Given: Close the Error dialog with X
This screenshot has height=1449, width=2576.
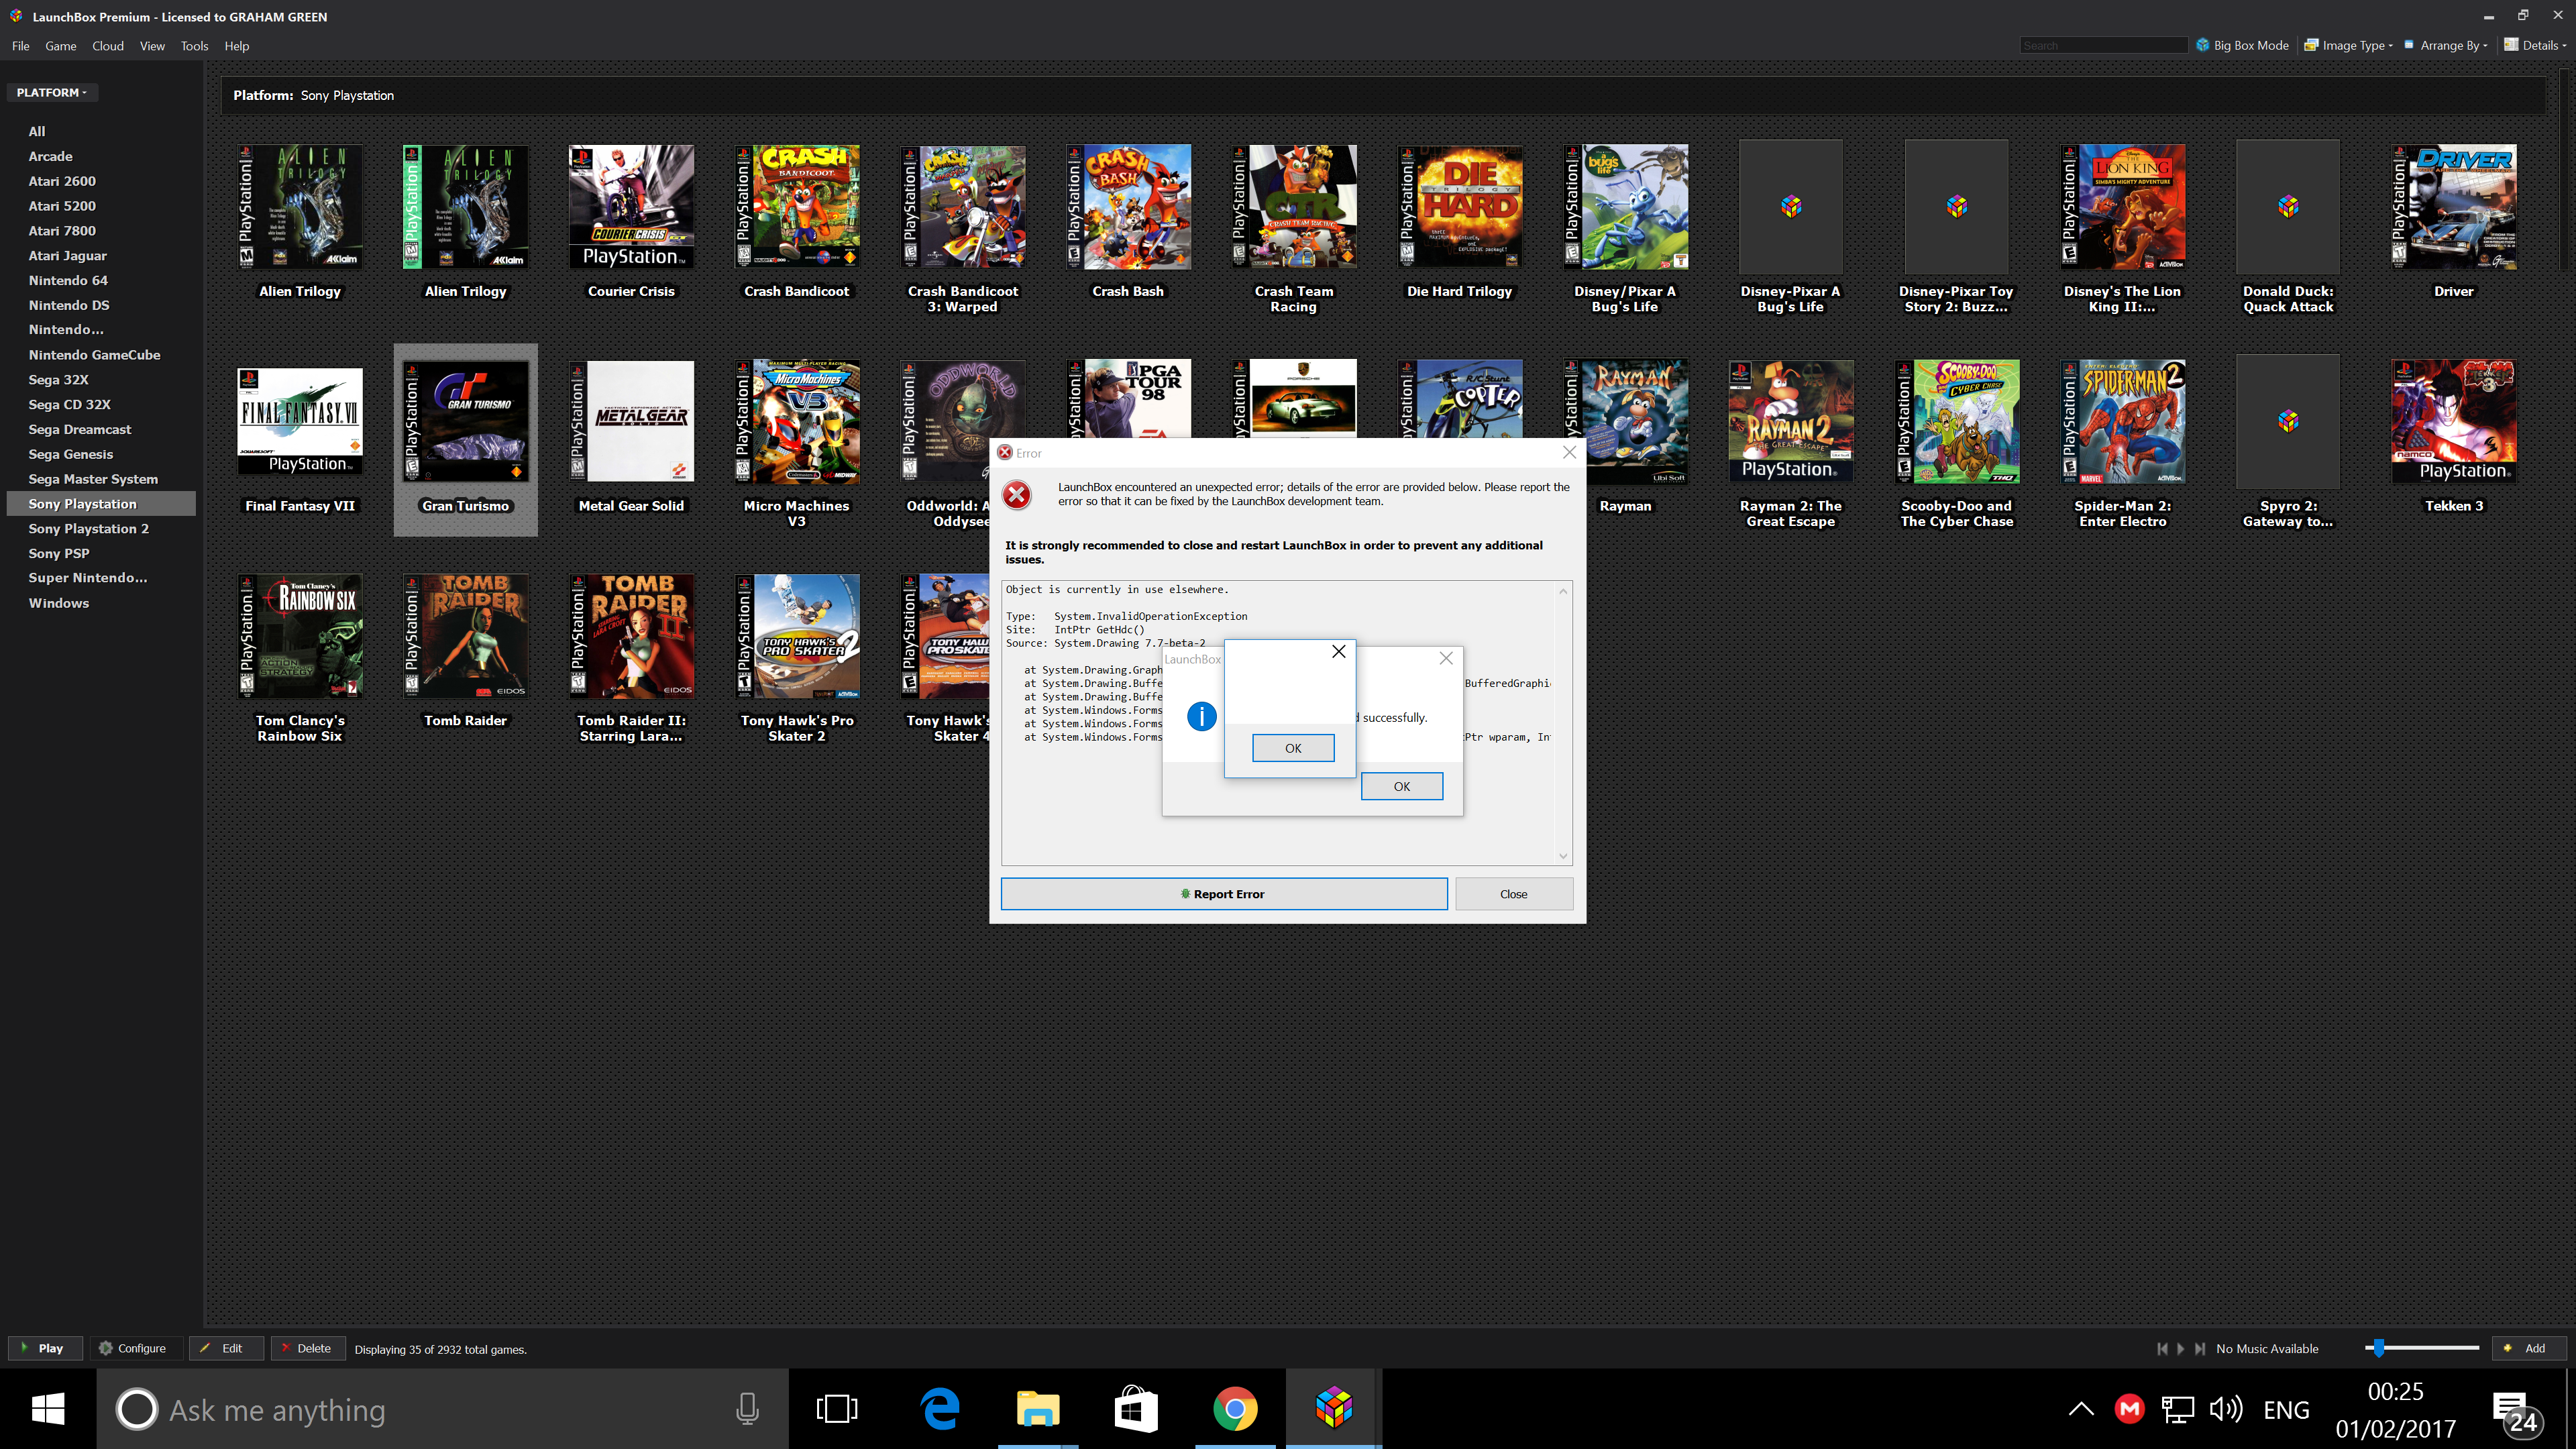Looking at the screenshot, I should pyautogui.click(x=1569, y=453).
